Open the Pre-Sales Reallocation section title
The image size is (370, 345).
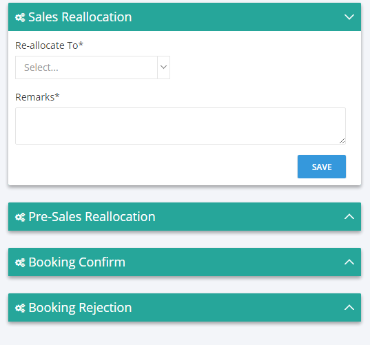point(92,216)
